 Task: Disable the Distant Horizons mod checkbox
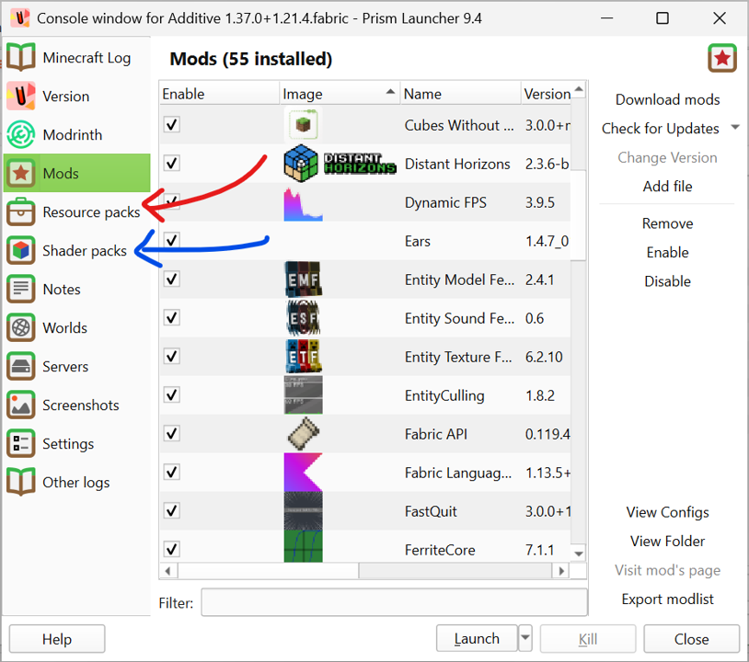click(x=172, y=164)
